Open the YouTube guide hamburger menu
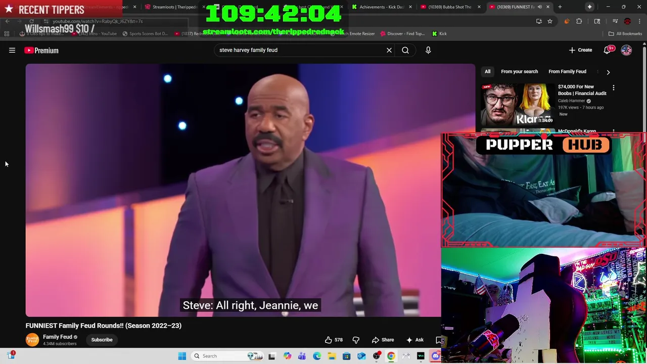 click(x=12, y=50)
